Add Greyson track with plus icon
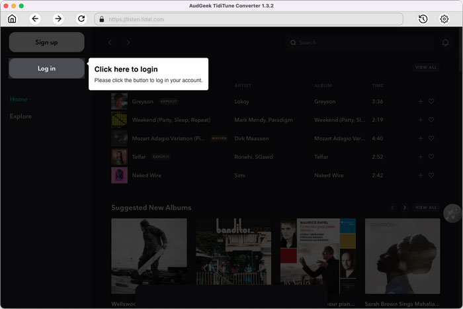Image resolution: width=463 pixels, height=309 pixels. click(421, 101)
